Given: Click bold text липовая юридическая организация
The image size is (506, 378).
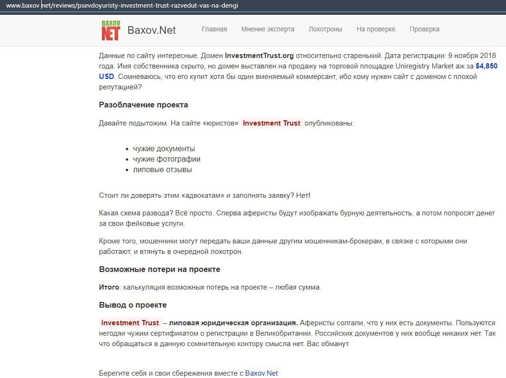Looking at the screenshot, I should (233, 323).
